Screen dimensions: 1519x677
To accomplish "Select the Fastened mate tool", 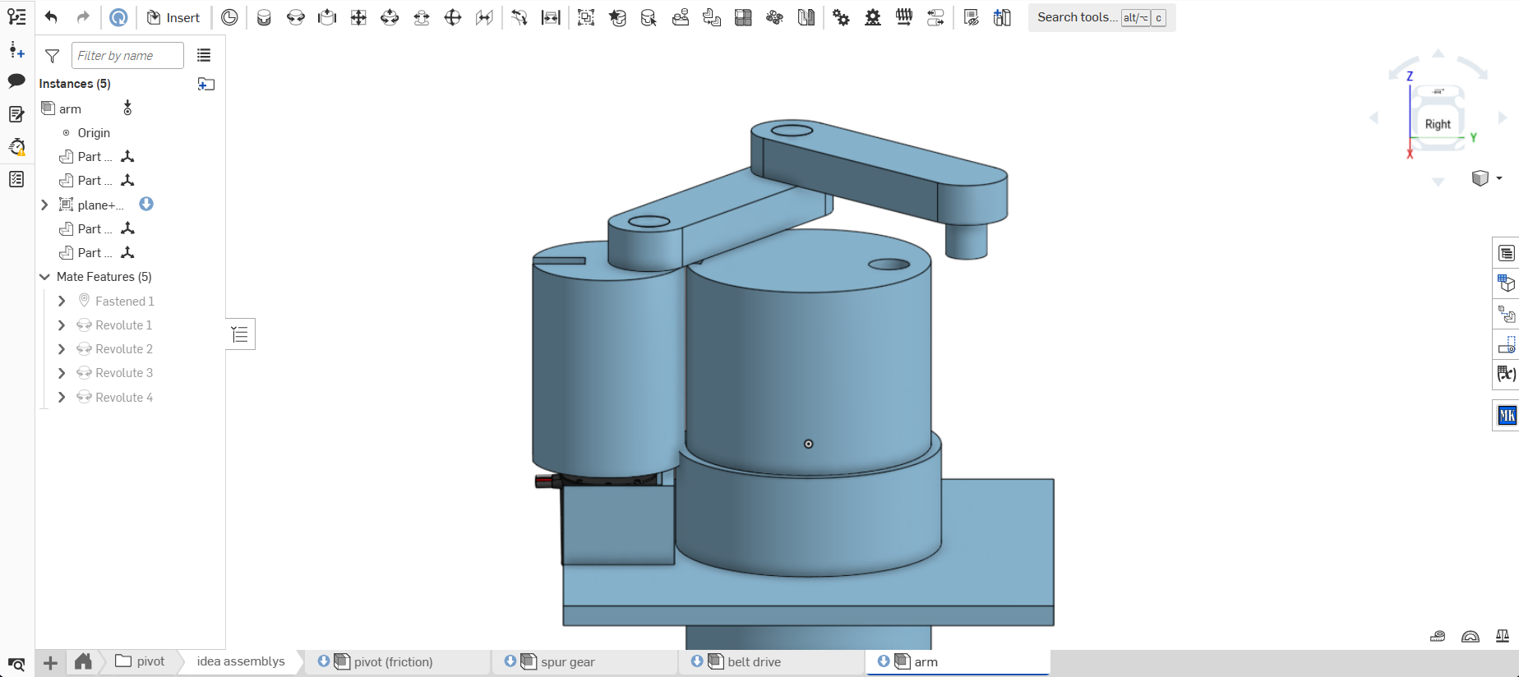I will [264, 17].
